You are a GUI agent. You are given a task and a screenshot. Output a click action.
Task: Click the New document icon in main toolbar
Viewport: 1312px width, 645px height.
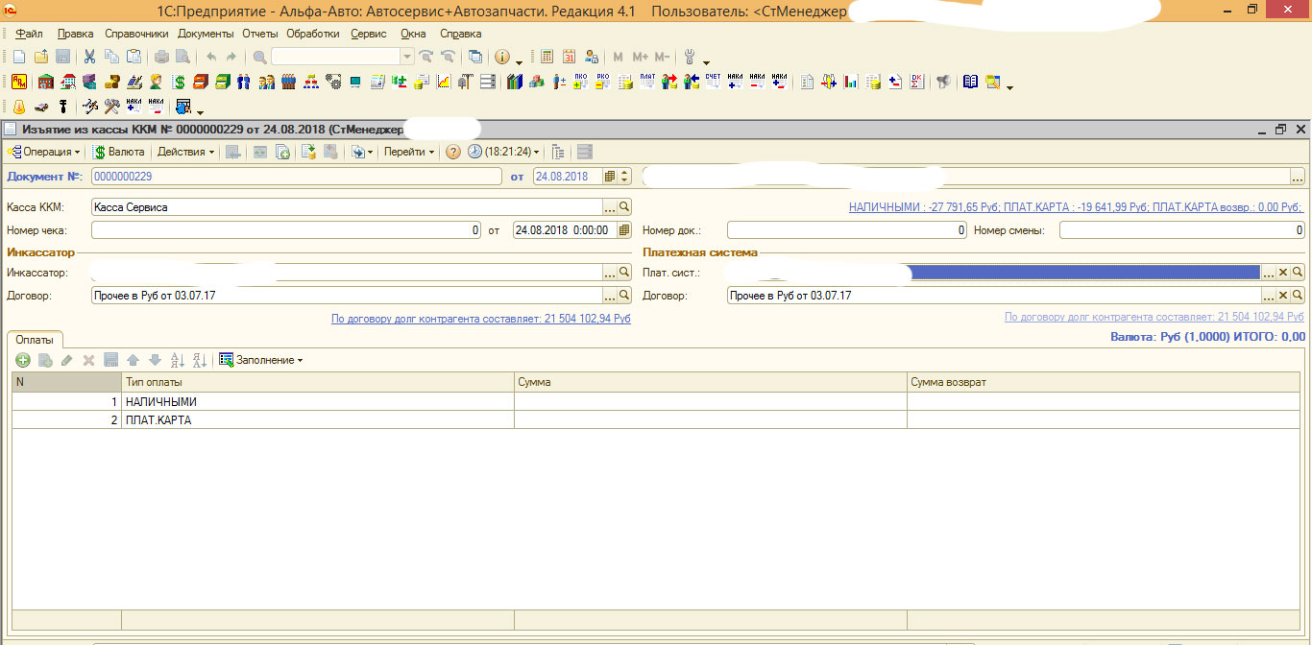point(19,57)
